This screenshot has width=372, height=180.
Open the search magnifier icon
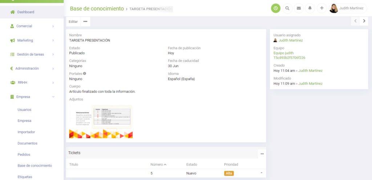pyautogui.click(x=287, y=8)
